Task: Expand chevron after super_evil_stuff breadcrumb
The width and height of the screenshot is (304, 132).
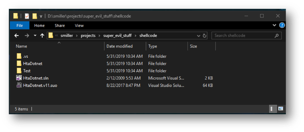Action: (135, 36)
